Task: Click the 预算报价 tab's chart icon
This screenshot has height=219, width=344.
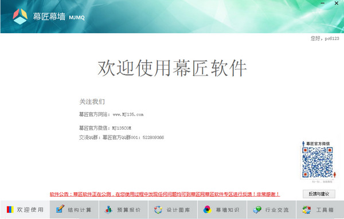Action: [108, 210]
